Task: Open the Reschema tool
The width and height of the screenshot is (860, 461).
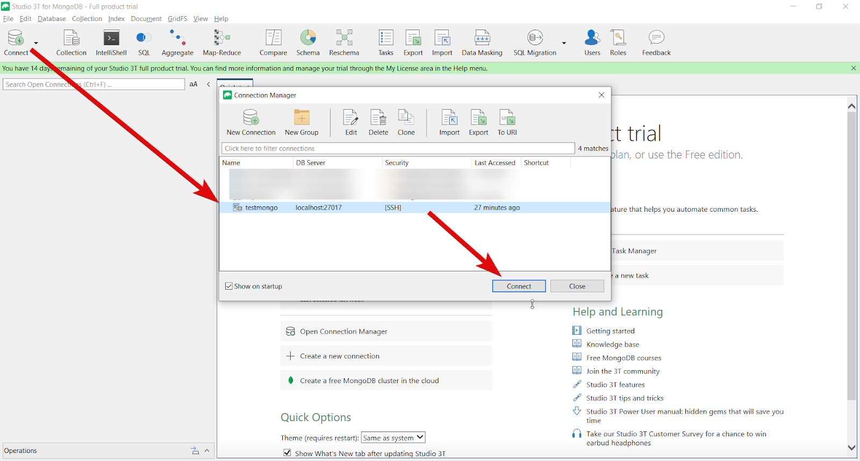Action: click(x=344, y=42)
